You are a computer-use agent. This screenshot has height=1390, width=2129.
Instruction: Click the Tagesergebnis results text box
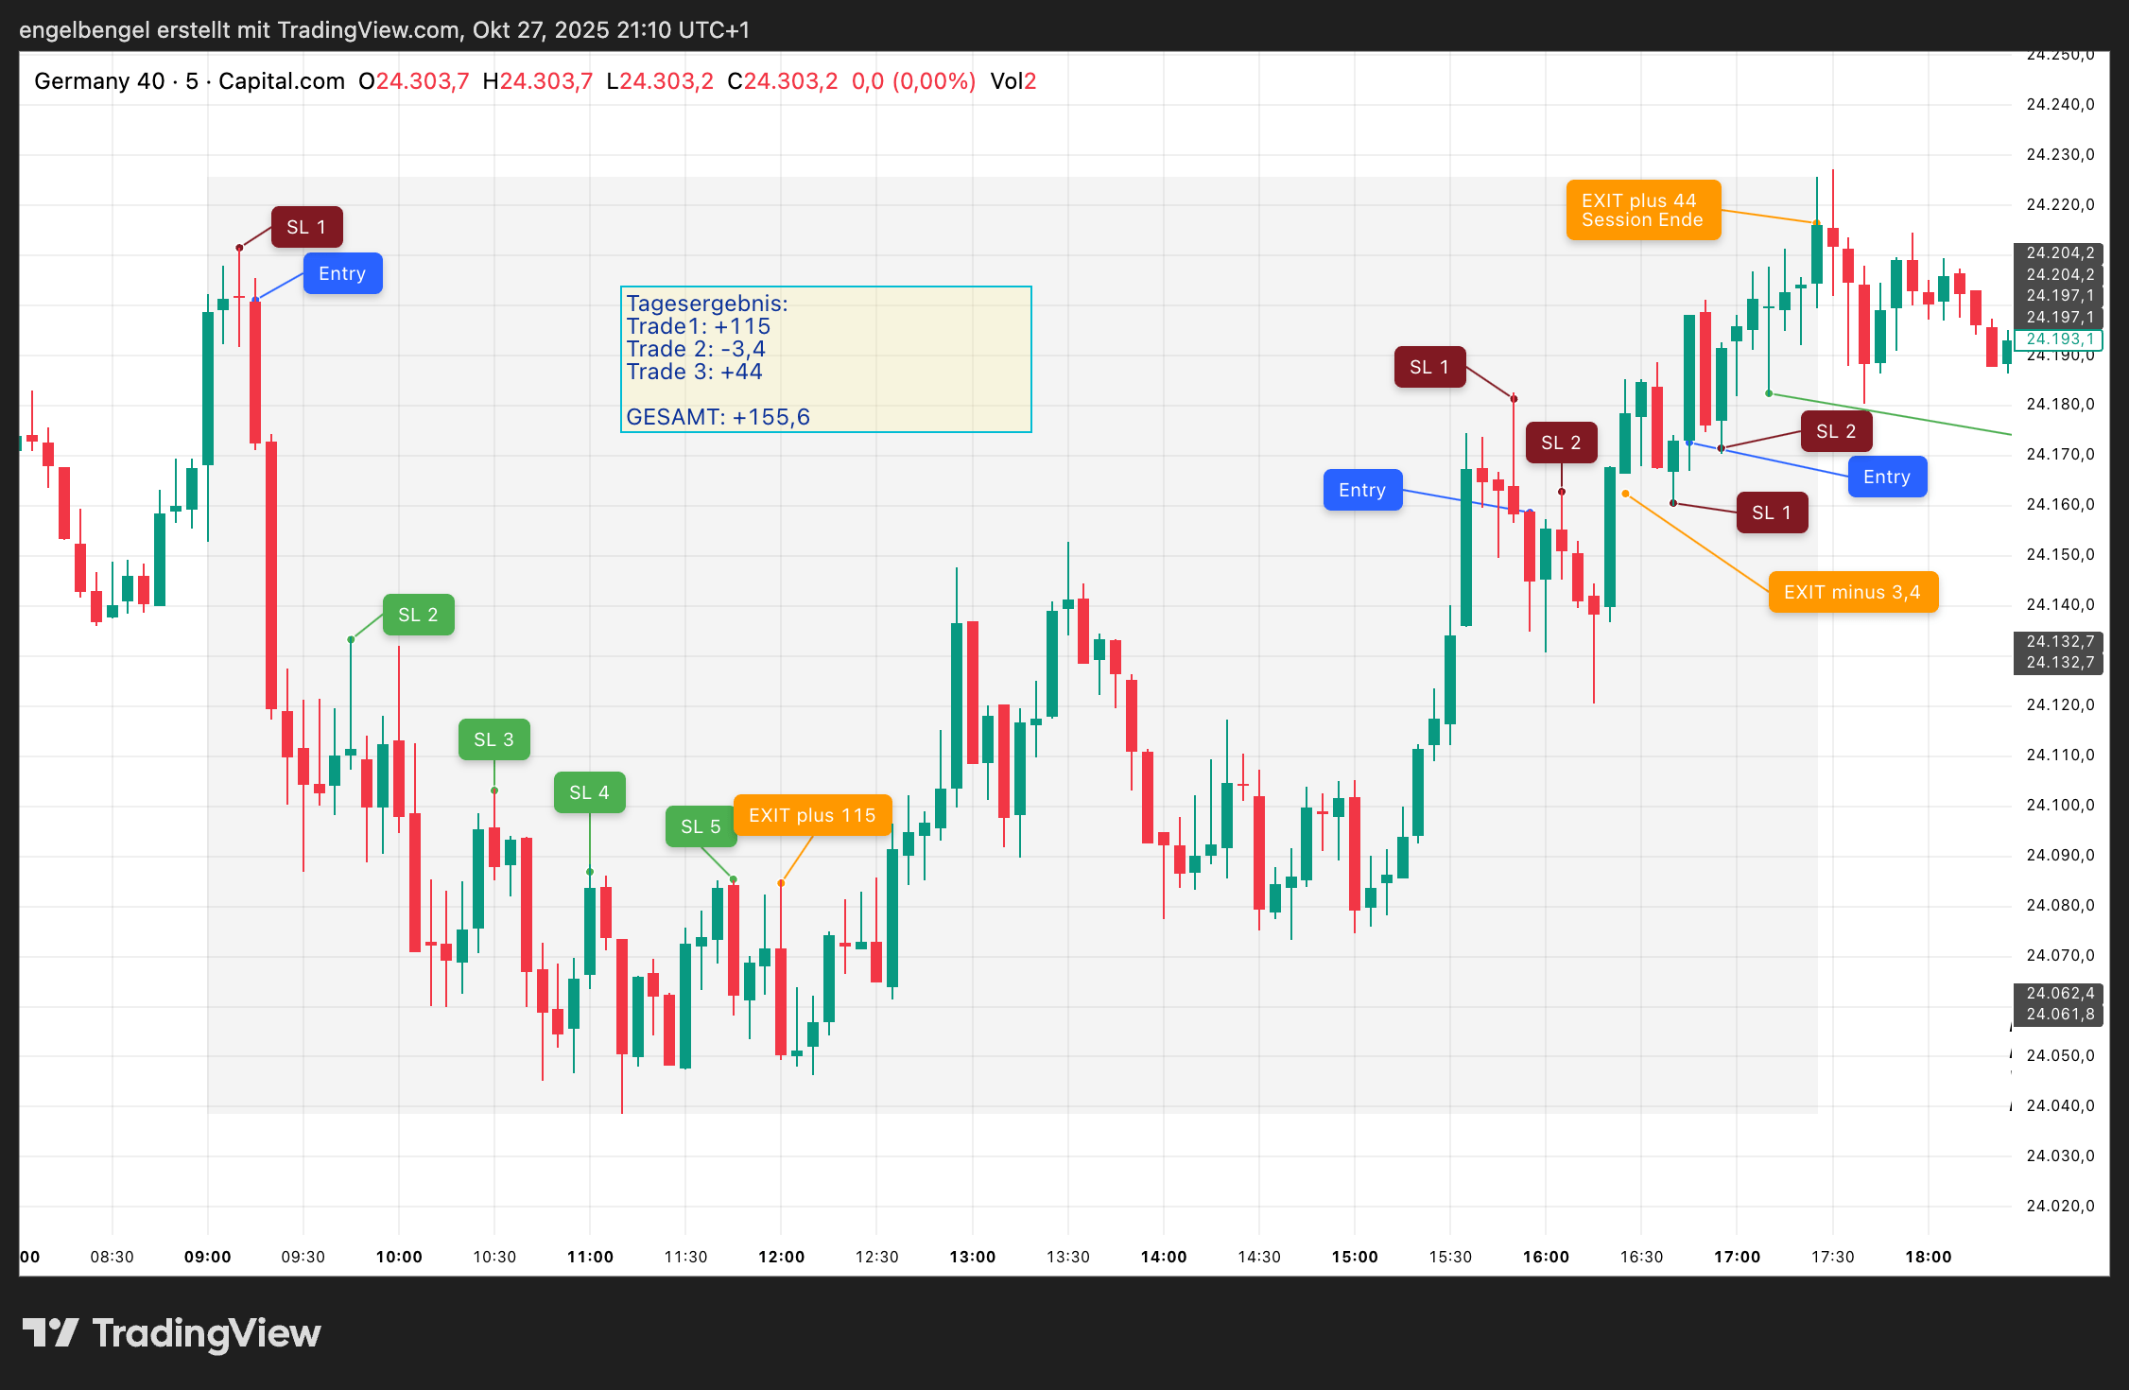coord(825,359)
